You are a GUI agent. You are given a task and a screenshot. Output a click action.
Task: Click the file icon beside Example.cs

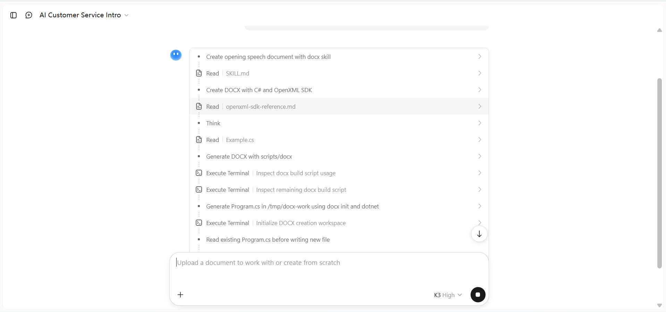199,140
